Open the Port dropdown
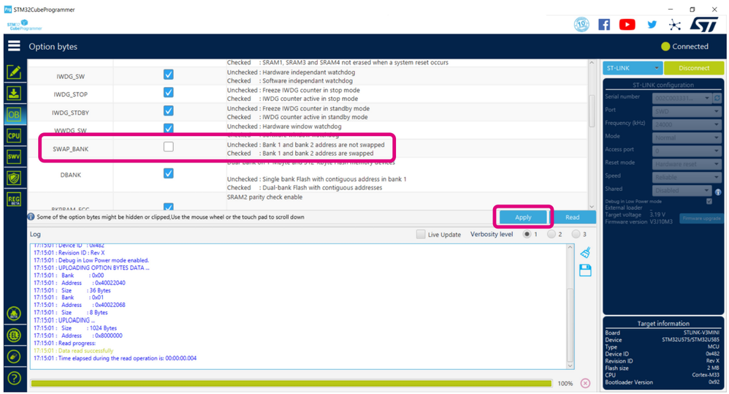This screenshot has width=729, height=394. pyautogui.click(x=687, y=112)
